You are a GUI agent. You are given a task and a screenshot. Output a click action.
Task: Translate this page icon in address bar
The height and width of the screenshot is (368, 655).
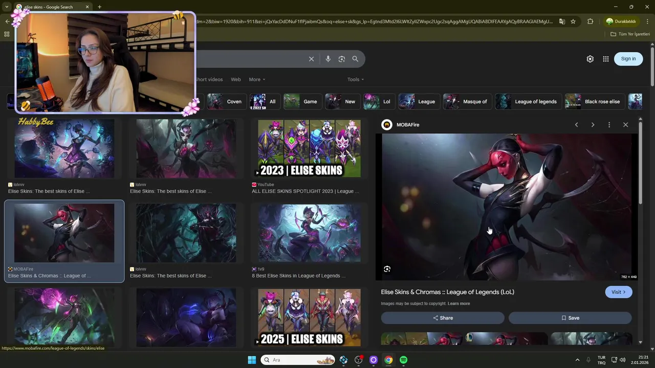562,21
